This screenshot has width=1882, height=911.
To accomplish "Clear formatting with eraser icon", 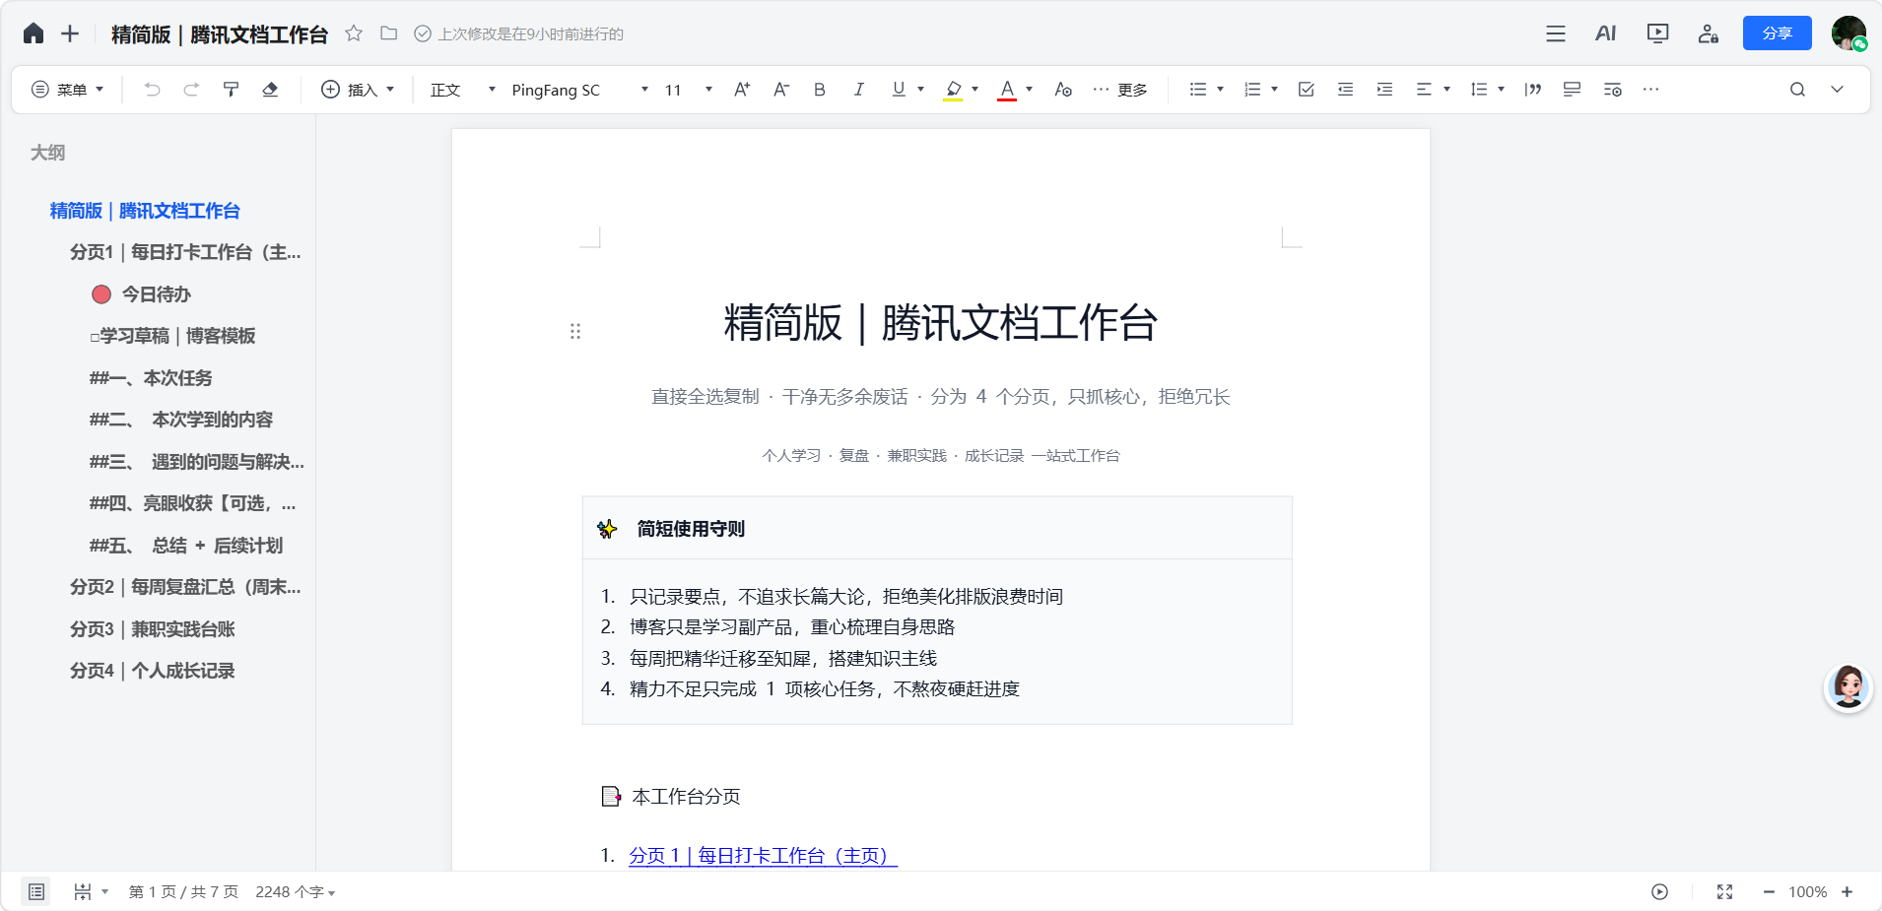I will pos(270,90).
